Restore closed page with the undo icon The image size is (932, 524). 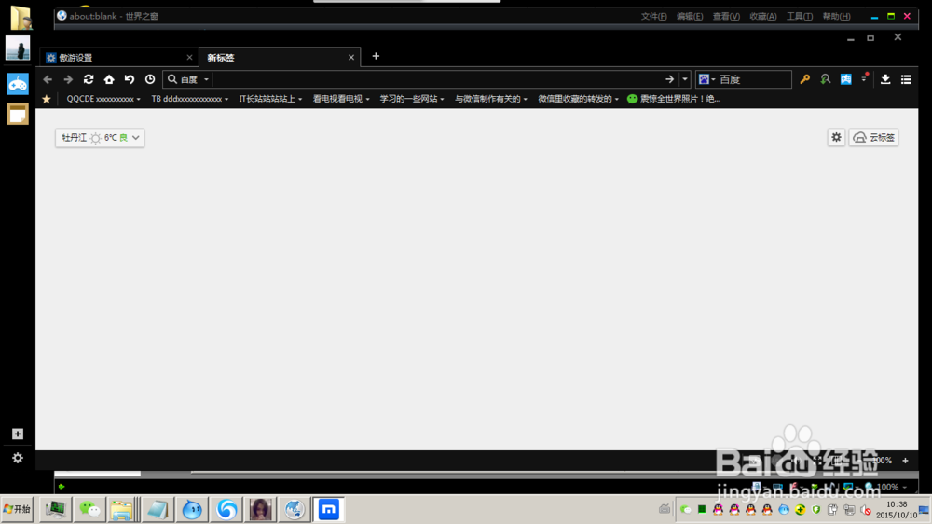point(129,79)
